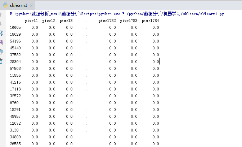Screen dimensions: 242x147
Task: Click pixel2 value in row 3138
Action: pos(52,130)
